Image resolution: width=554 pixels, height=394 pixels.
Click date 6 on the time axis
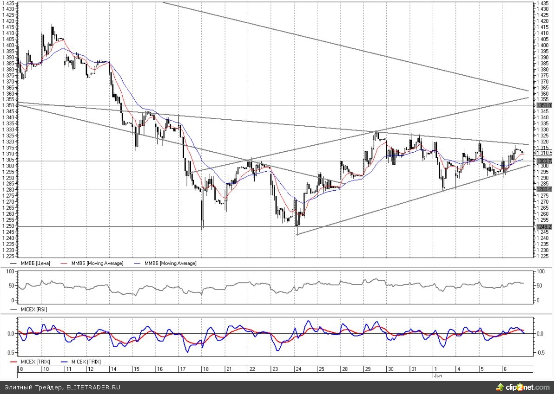(505, 369)
